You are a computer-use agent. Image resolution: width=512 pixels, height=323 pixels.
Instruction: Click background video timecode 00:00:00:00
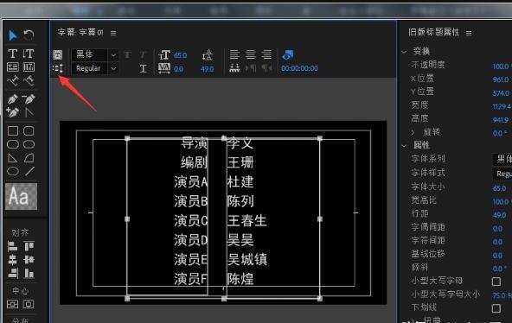299,68
